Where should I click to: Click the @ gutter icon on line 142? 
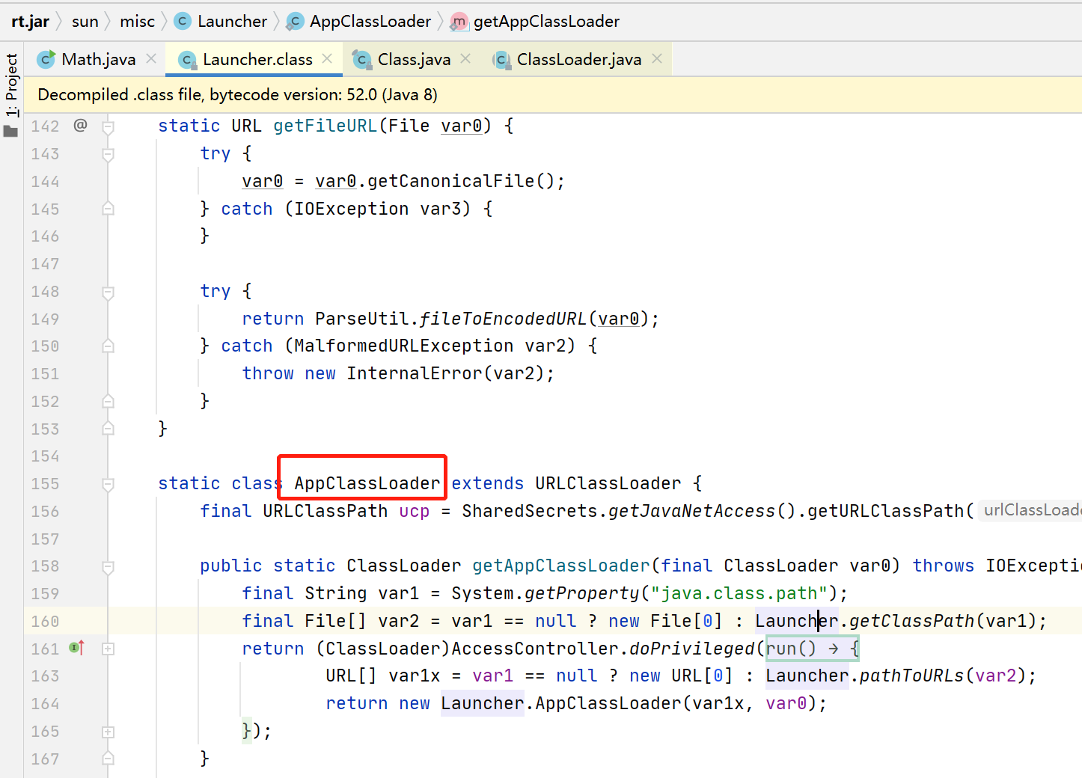[80, 125]
